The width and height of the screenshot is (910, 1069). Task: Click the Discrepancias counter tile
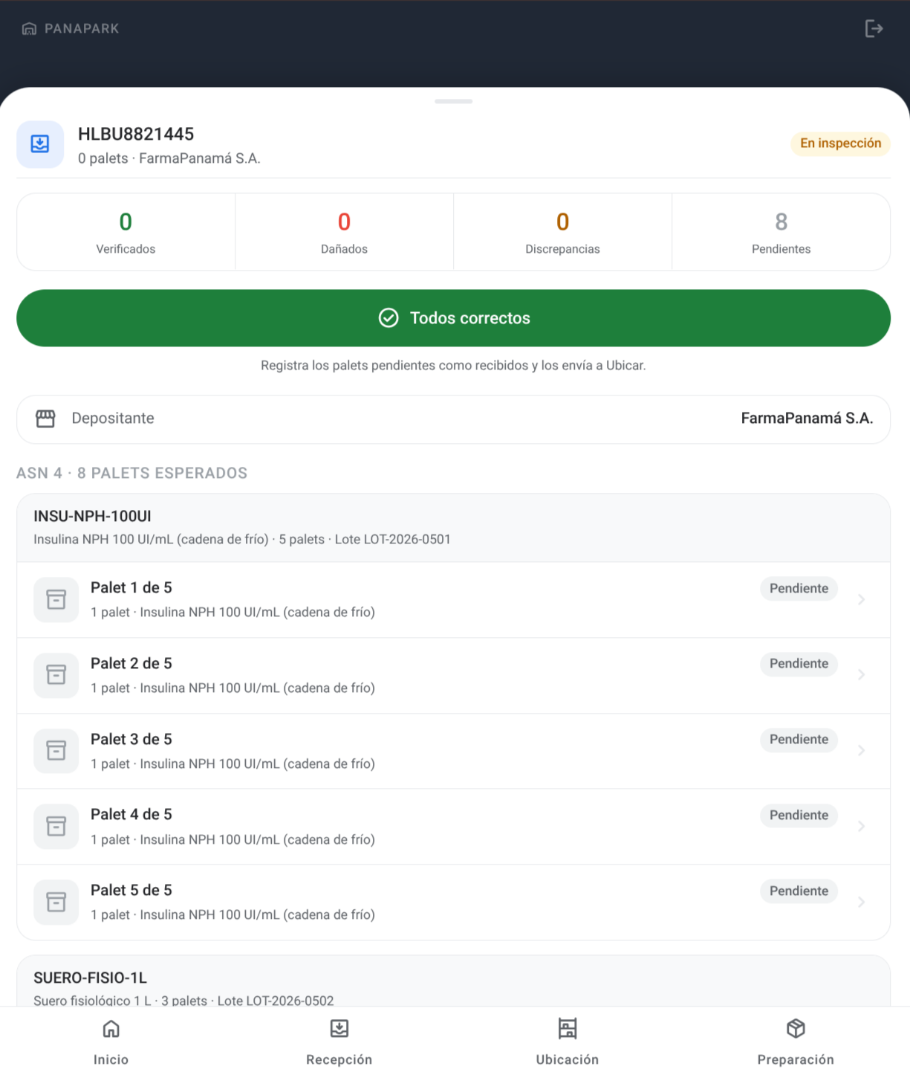coord(562,232)
